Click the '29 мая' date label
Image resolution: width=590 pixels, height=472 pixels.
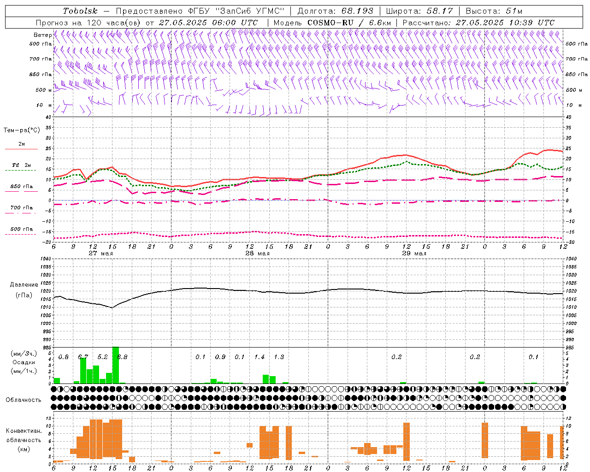point(414,254)
